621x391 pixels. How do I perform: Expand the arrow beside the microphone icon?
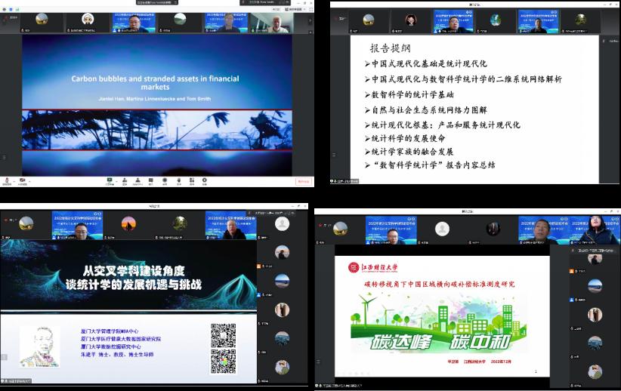(x=14, y=180)
